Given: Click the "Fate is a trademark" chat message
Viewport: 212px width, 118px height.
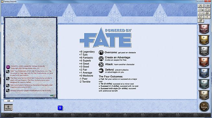Looking at the screenshot, I should coord(31,73).
